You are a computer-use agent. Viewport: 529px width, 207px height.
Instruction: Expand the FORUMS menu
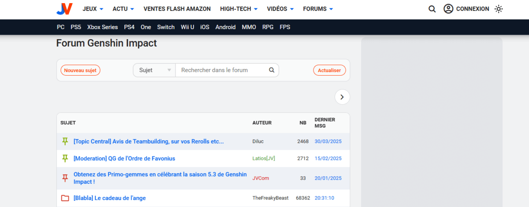tap(318, 9)
